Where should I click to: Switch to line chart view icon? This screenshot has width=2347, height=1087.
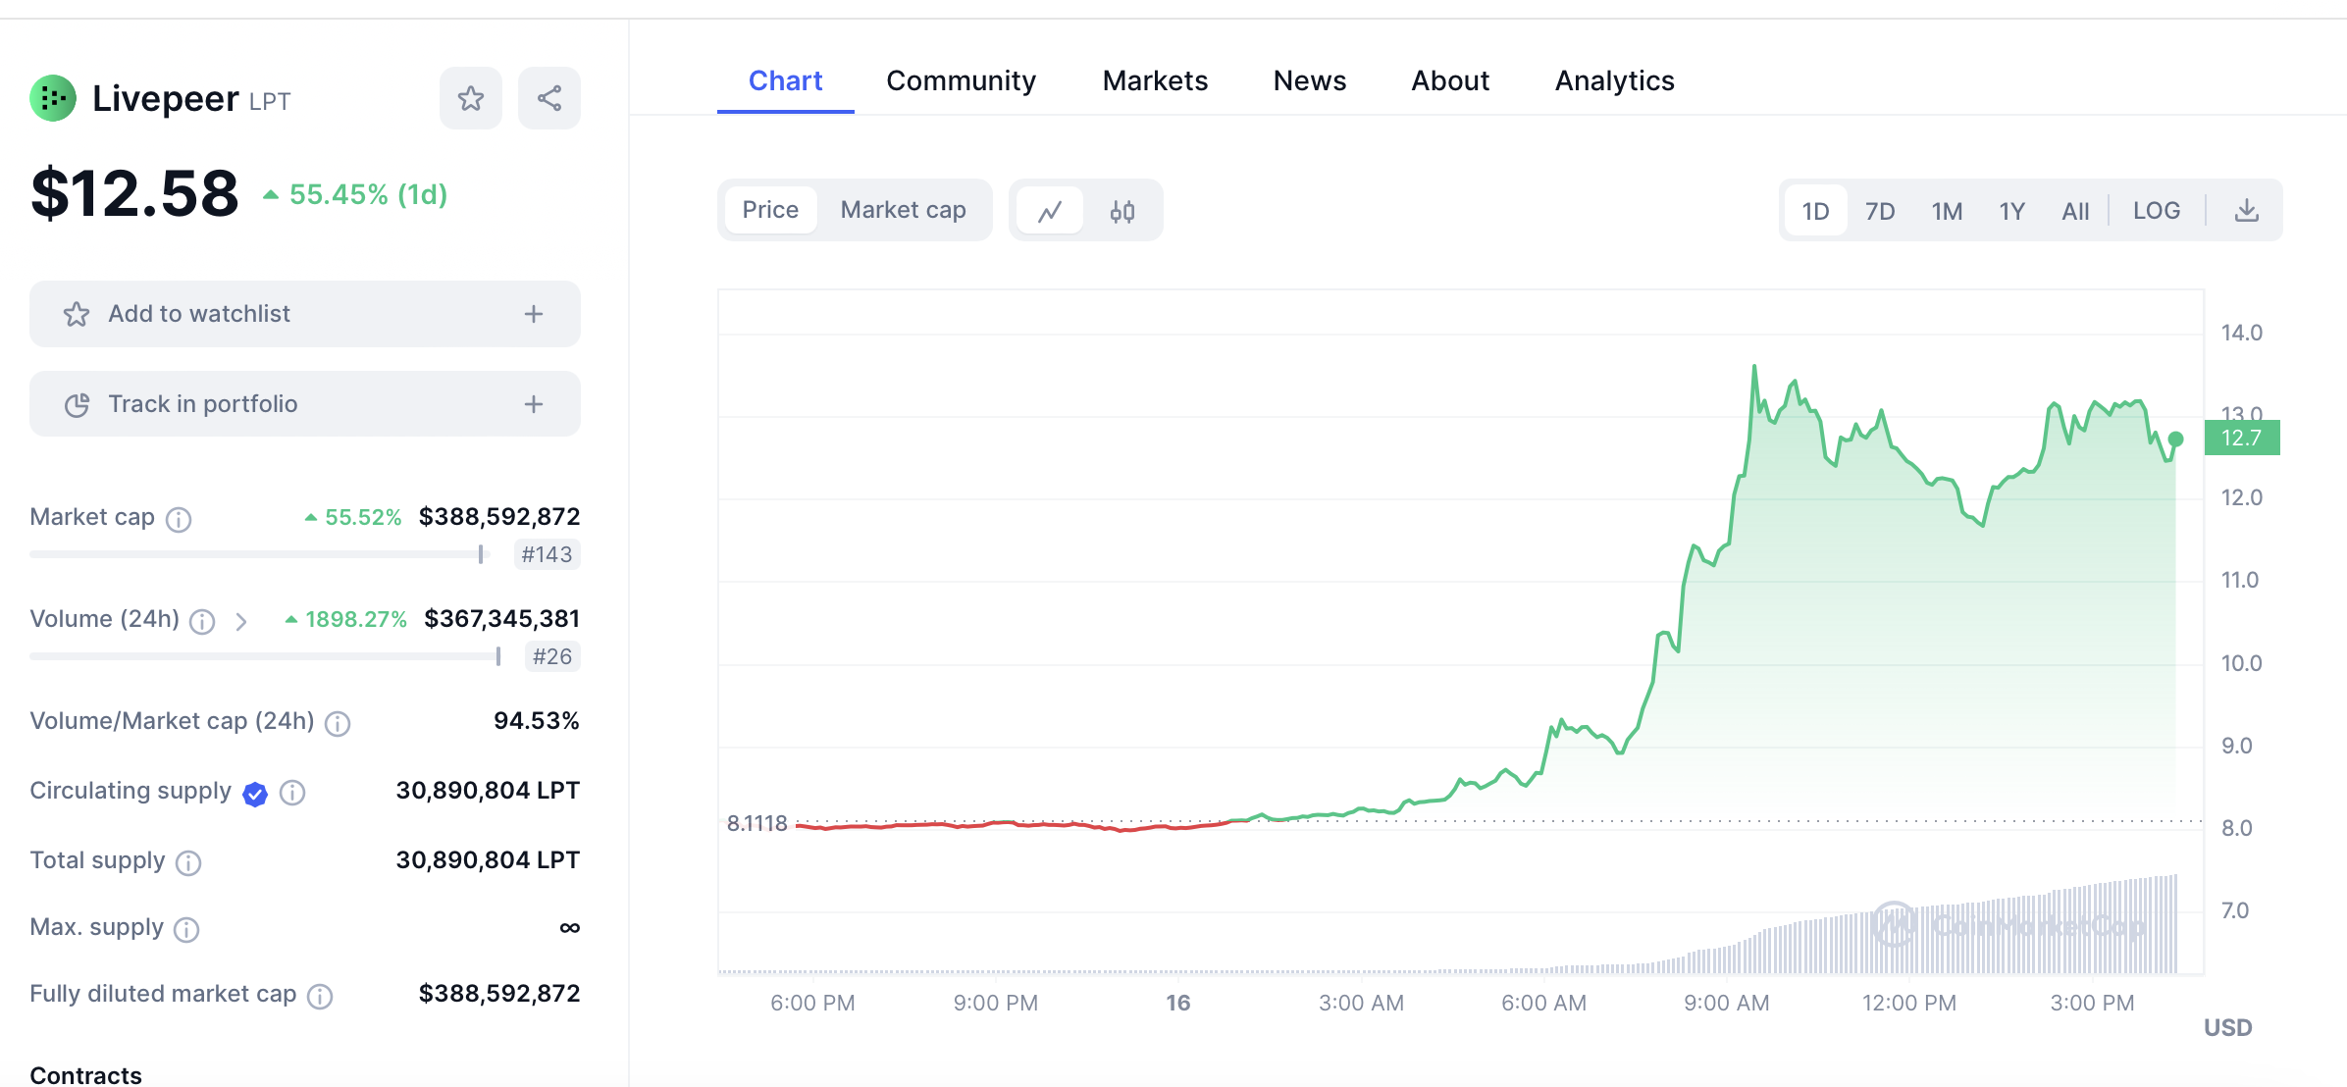click(x=1050, y=211)
